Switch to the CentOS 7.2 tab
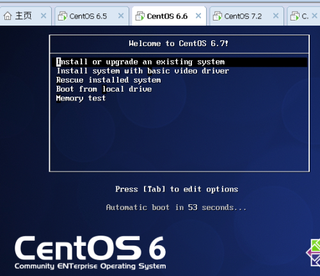The height and width of the screenshot is (276, 320). pyautogui.click(x=246, y=16)
